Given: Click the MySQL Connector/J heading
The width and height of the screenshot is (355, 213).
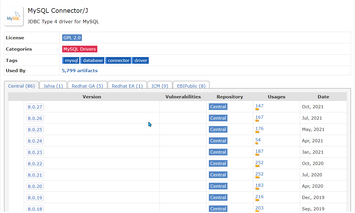Looking at the screenshot, I should click(58, 11).
